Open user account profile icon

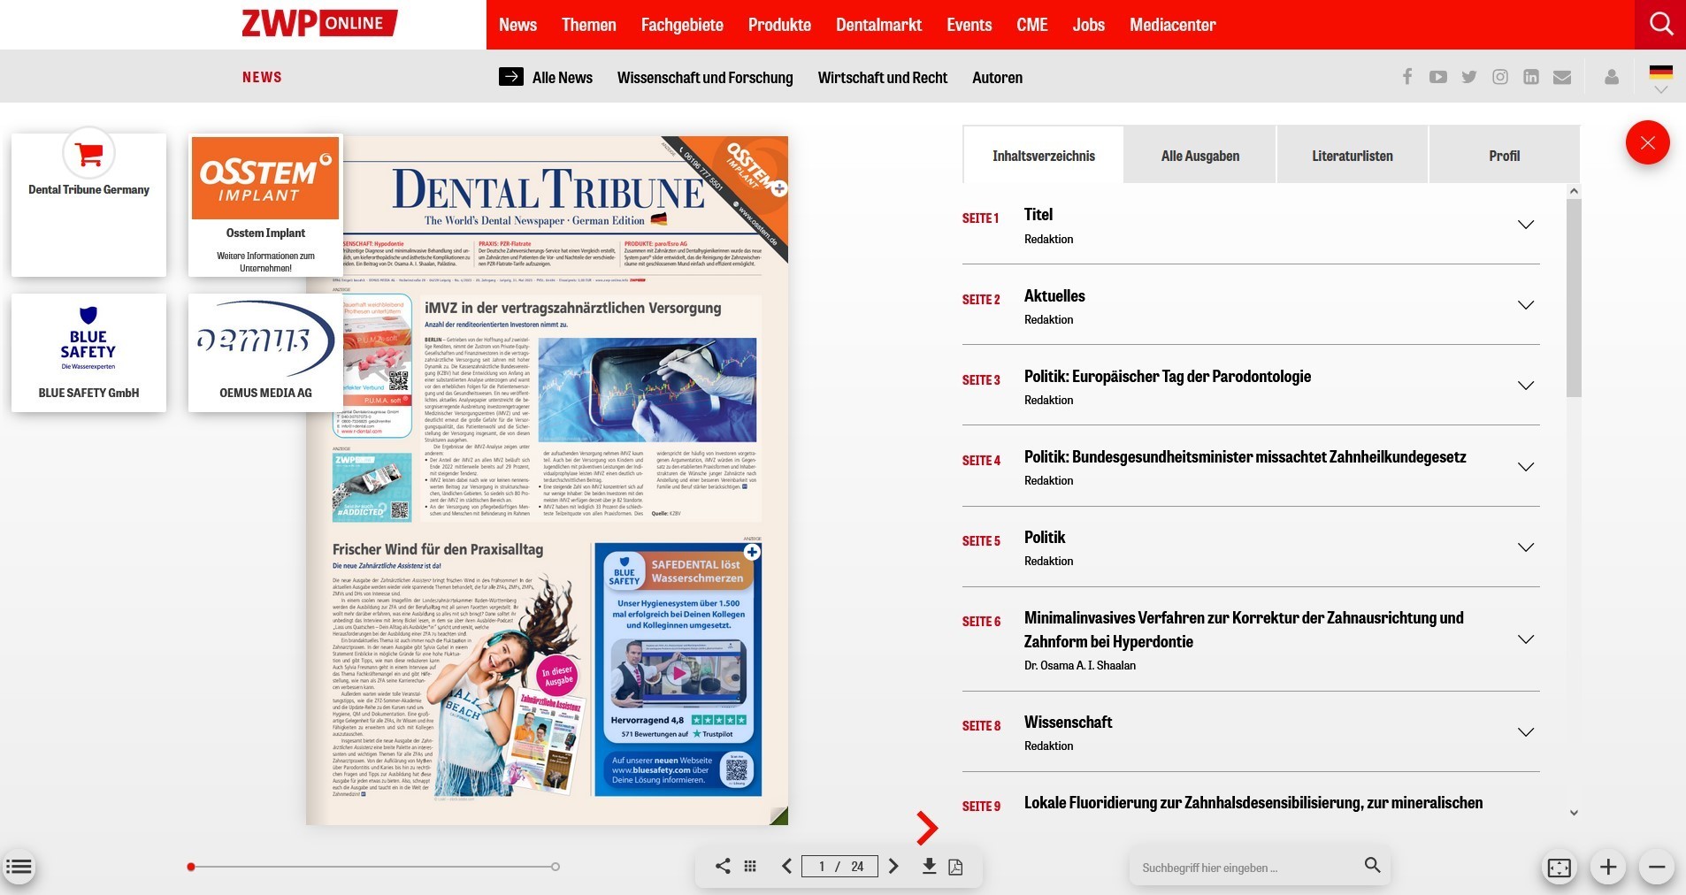point(1612,77)
